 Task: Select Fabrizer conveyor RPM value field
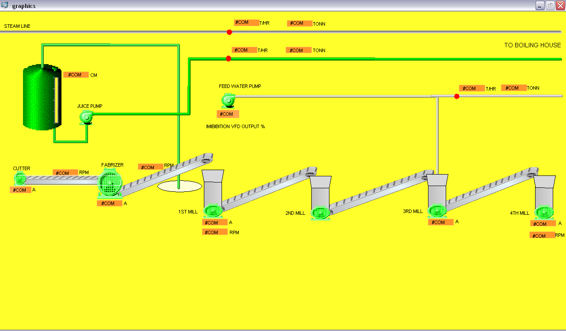[x=151, y=167]
